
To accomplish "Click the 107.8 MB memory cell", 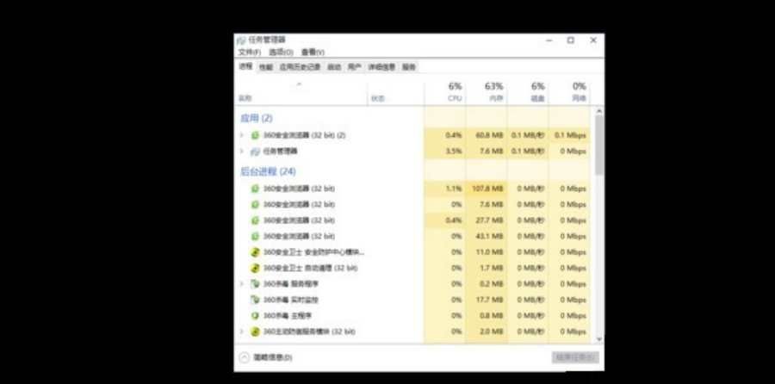I will pos(487,189).
